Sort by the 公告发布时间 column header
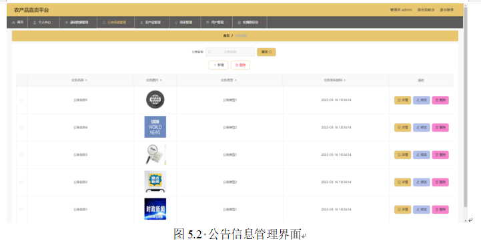Image resolution: width=481 pixels, height=249 pixels. (335, 81)
